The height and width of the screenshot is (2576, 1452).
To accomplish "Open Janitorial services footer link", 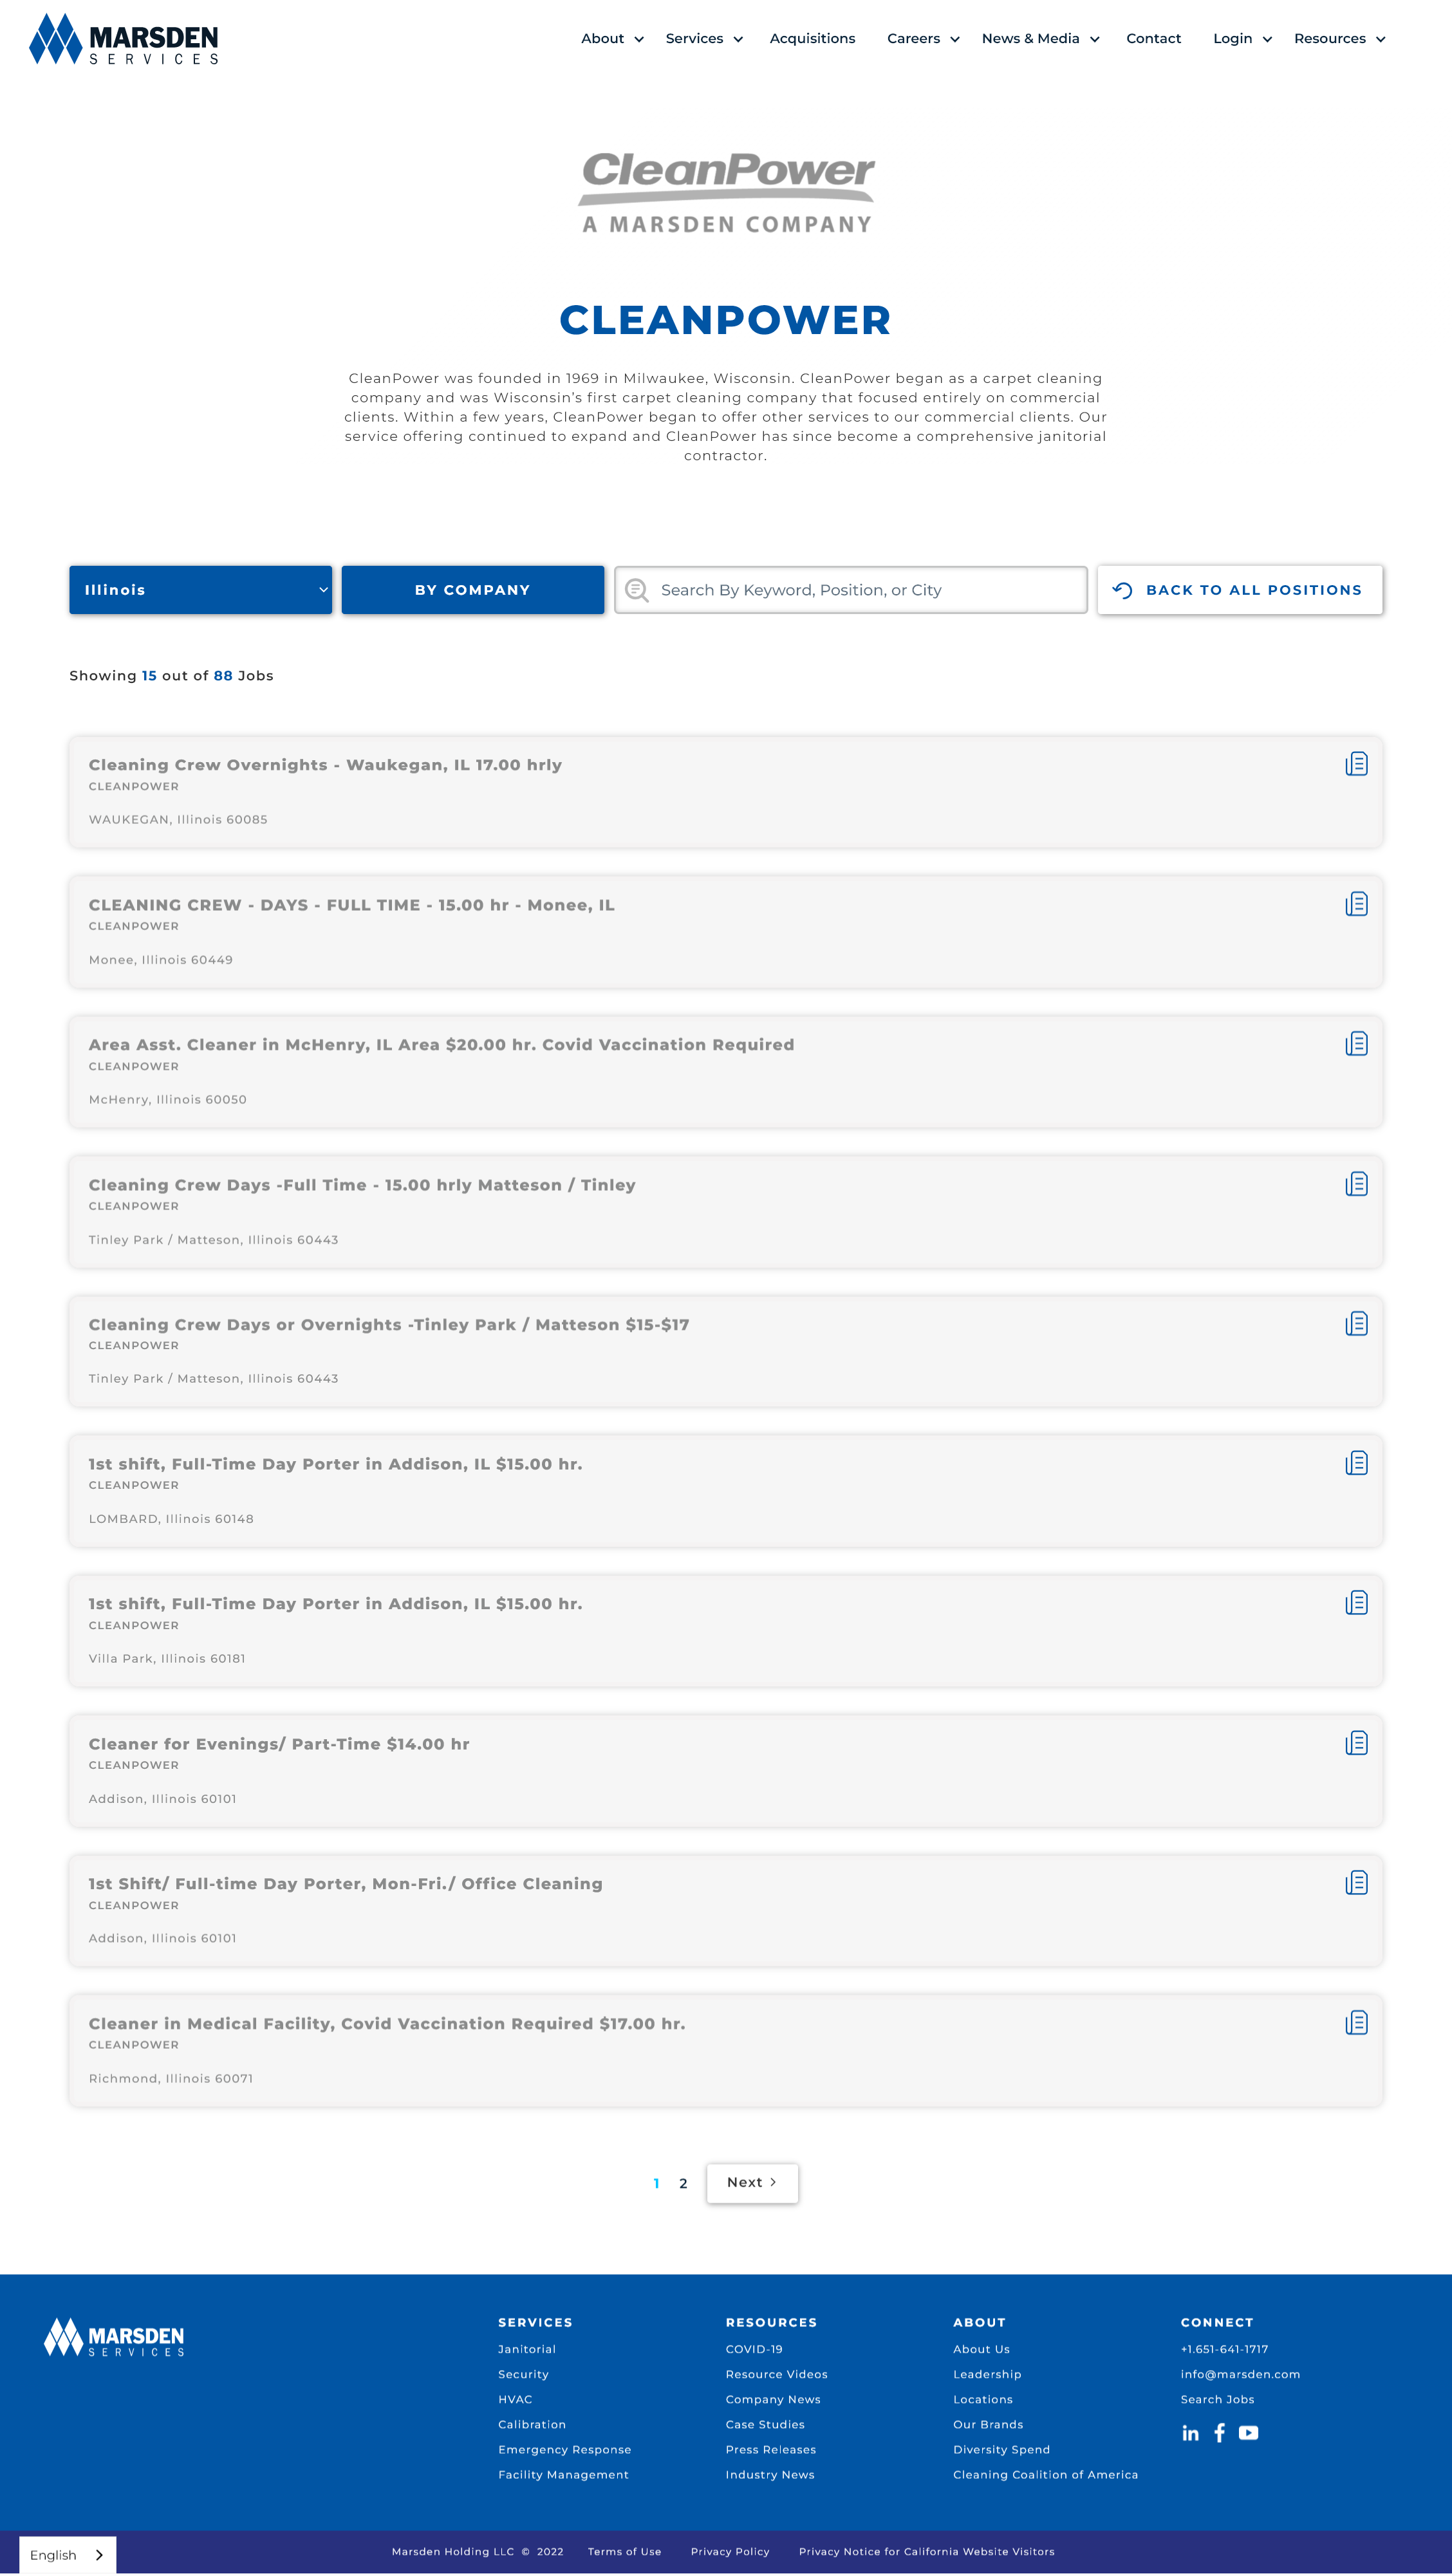I will click(527, 2349).
